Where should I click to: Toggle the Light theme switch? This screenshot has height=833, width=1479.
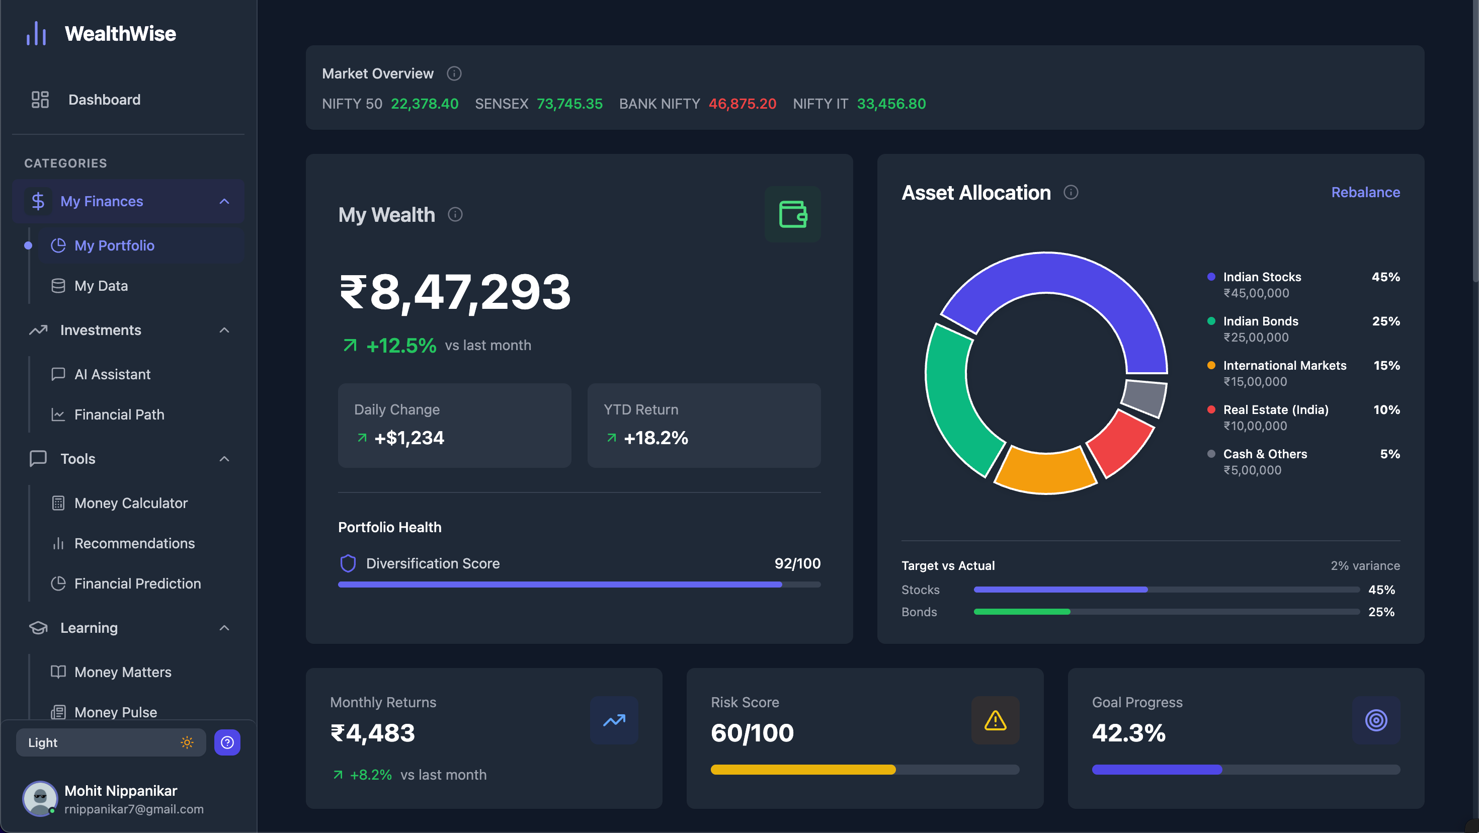click(111, 742)
